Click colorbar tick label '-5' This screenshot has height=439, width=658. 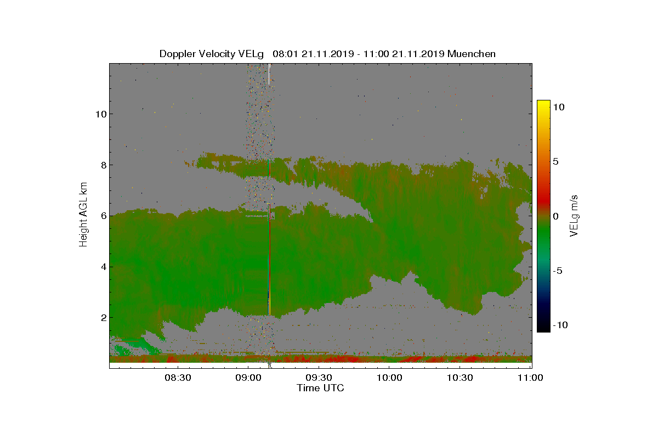(558, 271)
